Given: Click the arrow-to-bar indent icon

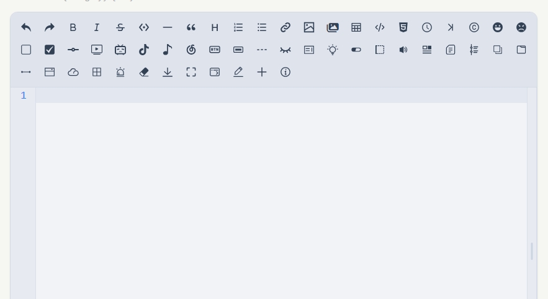Looking at the screenshot, I should click(x=451, y=27).
